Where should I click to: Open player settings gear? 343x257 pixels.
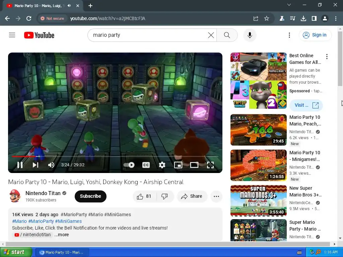click(x=162, y=165)
